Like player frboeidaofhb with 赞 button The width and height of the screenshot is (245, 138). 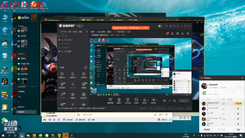(x=238, y=109)
